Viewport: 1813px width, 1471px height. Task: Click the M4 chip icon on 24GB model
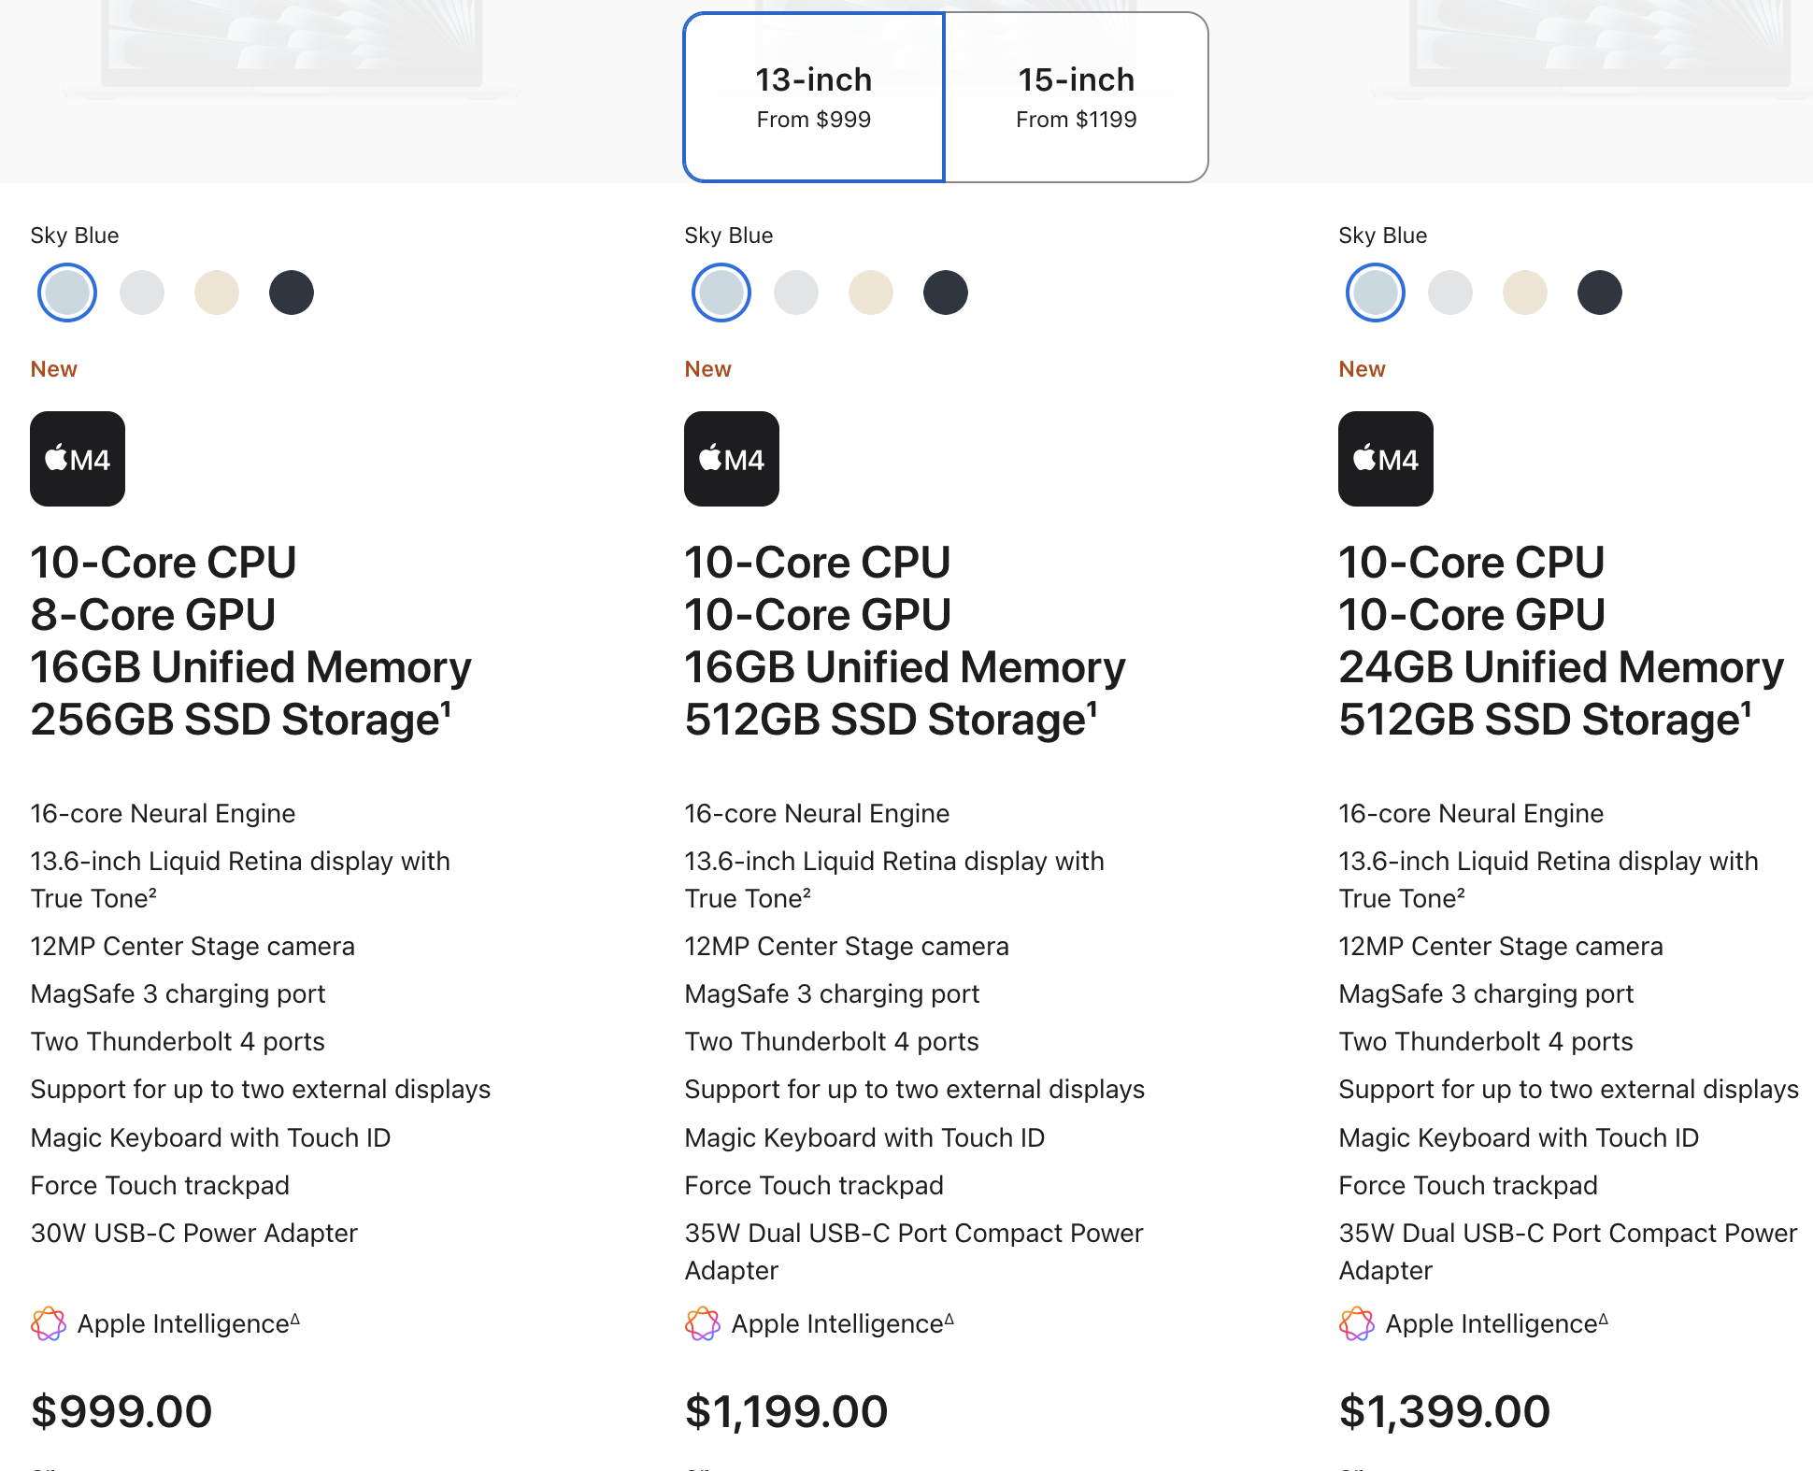pos(1386,459)
